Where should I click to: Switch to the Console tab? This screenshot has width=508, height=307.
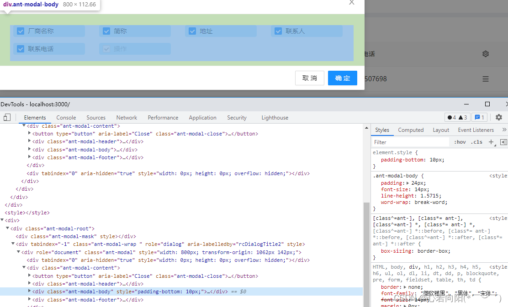(x=66, y=117)
